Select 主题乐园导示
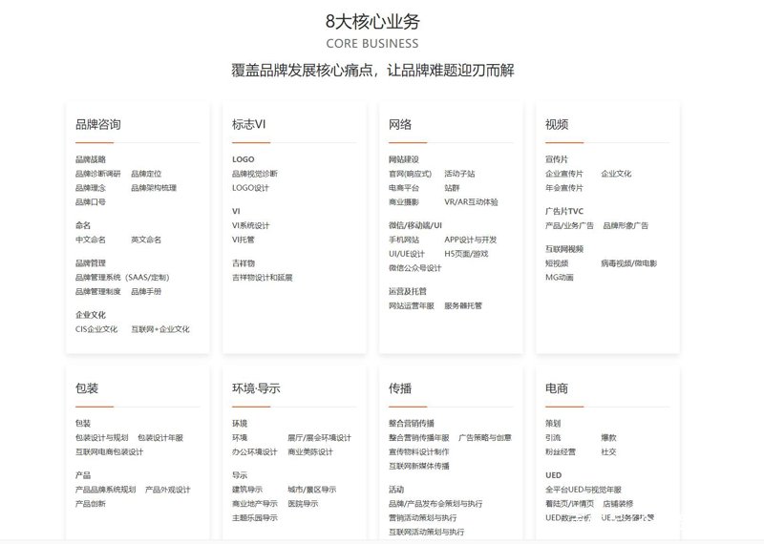This screenshot has width=764, height=544. pos(255,517)
